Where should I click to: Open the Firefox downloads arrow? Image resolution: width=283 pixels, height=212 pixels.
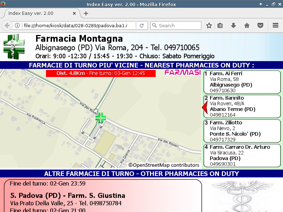pyautogui.click(x=233, y=25)
